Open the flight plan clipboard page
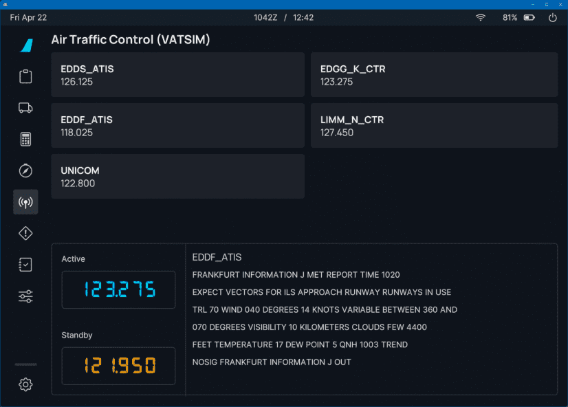 pyautogui.click(x=25, y=76)
